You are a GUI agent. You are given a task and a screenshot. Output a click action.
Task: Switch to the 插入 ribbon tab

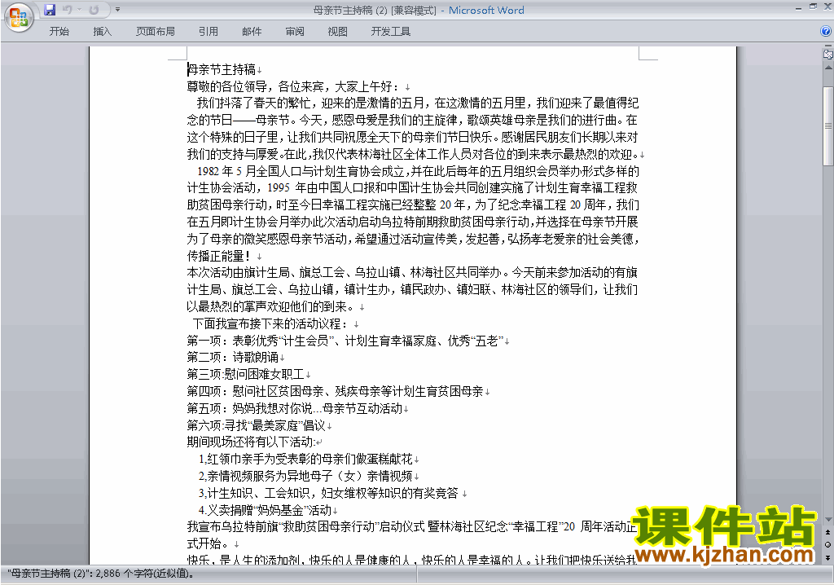(x=102, y=32)
